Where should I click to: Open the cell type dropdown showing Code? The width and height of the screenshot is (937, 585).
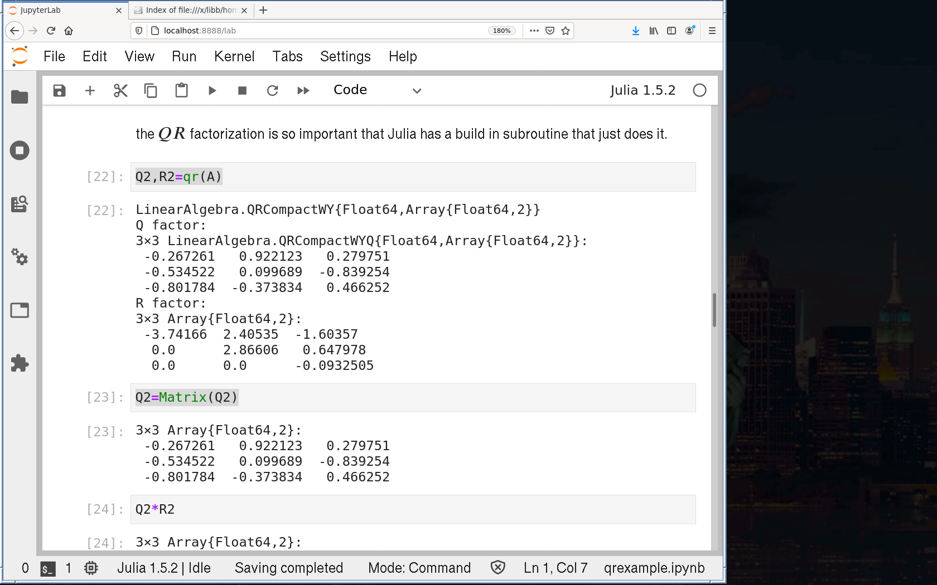coord(376,90)
